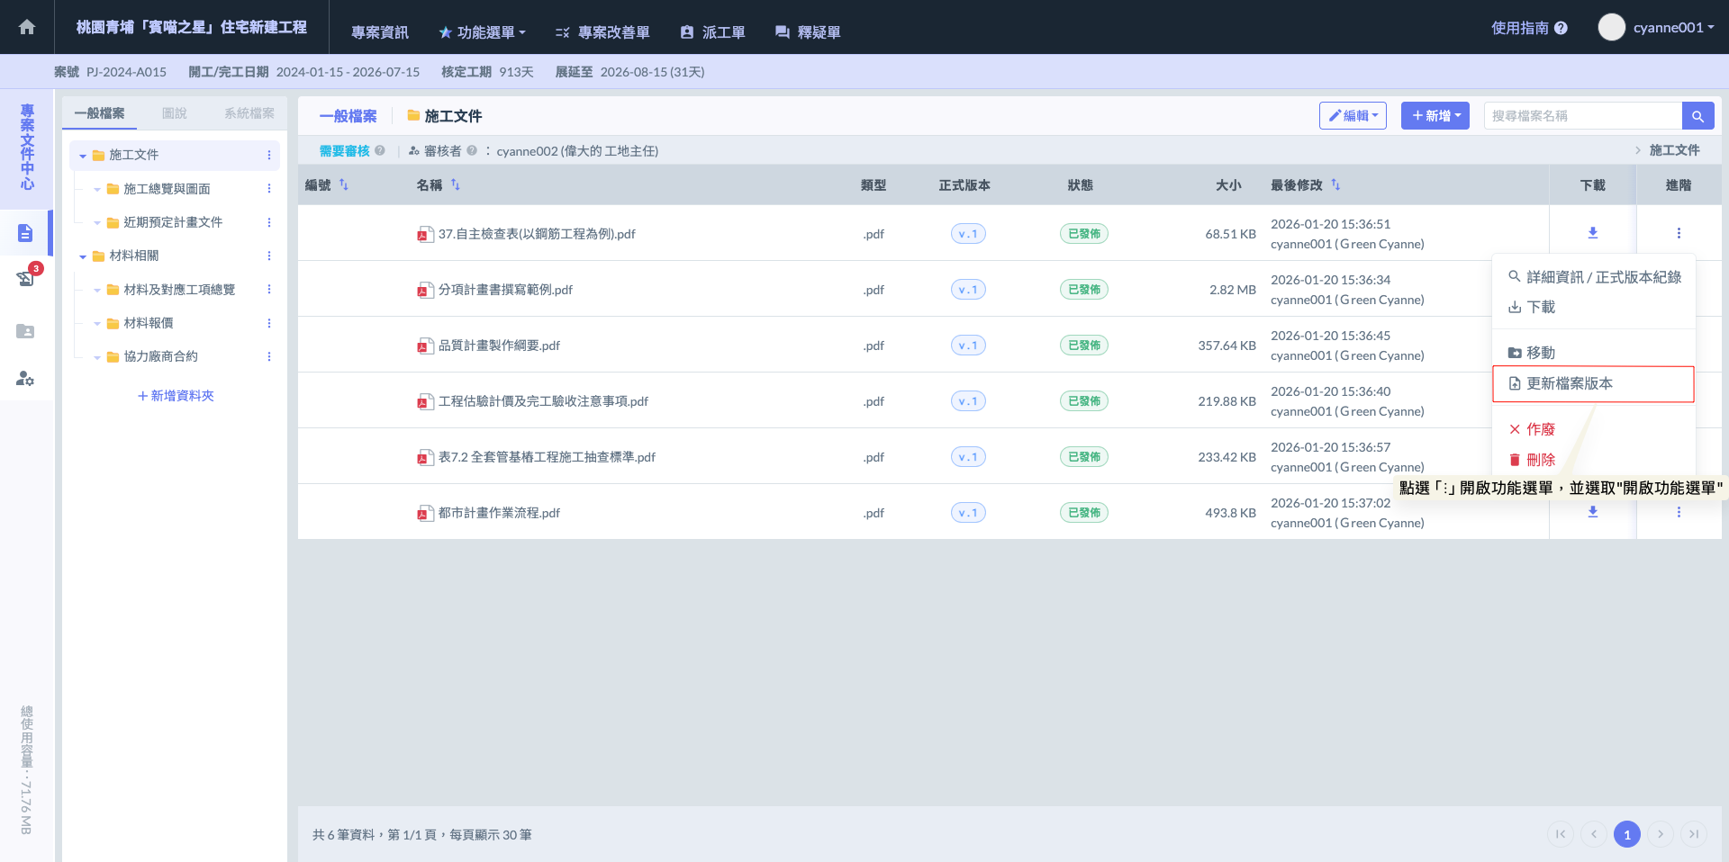Screen dimensions: 1729x862
Task: Open the 編輯 dropdown button
Action: [x=1353, y=116]
